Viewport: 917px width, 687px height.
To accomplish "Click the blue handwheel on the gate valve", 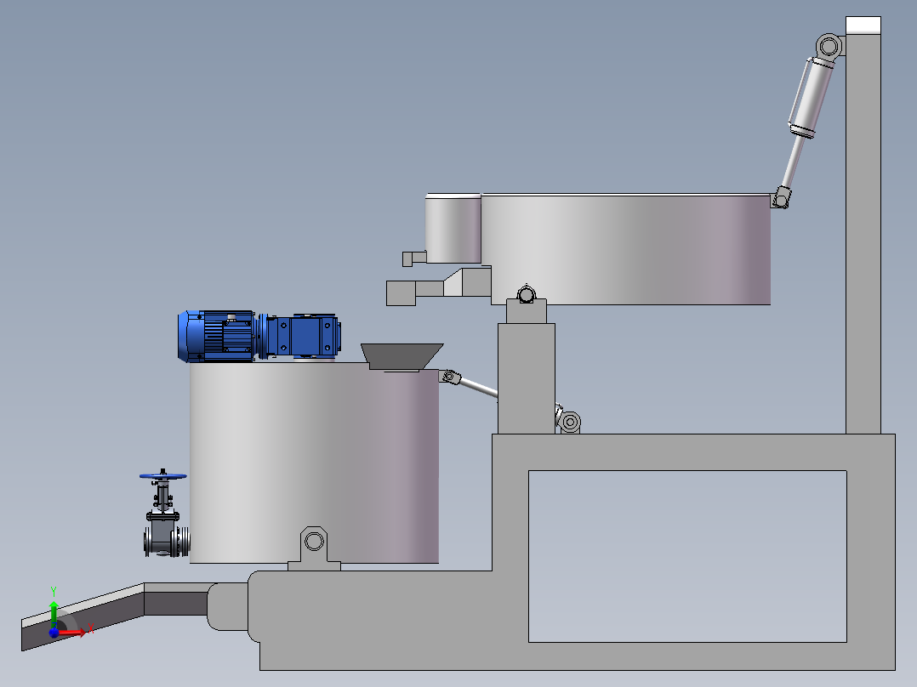I will pyautogui.click(x=163, y=475).
